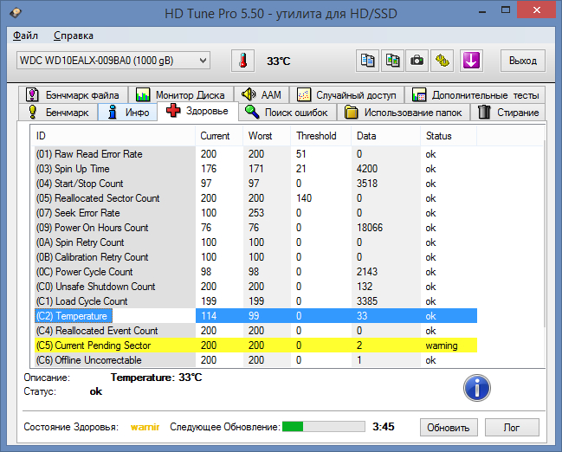Select the AAM tab
562x452 pixels.
click(261, 94)
